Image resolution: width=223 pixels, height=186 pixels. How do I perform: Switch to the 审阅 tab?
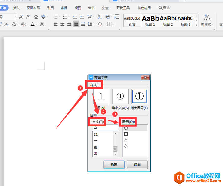tap(64, 8)
